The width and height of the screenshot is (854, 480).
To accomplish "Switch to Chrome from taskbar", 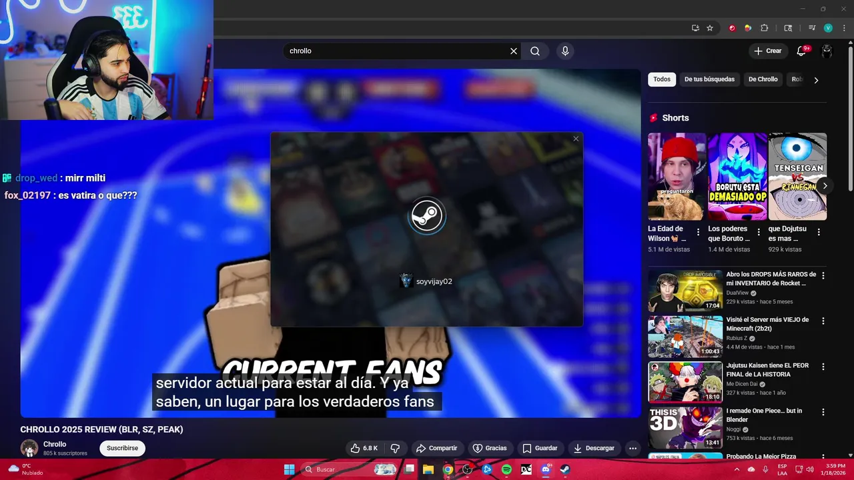I will click(448, 469).
